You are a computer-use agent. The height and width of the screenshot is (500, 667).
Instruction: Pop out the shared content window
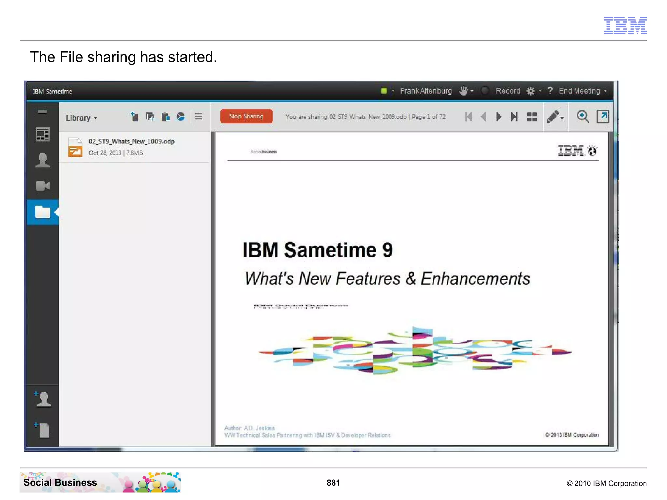tap(603, 117)
